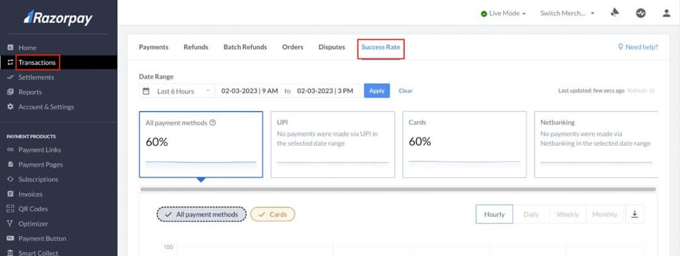Click the Need help? link

(x=638, y=47)
